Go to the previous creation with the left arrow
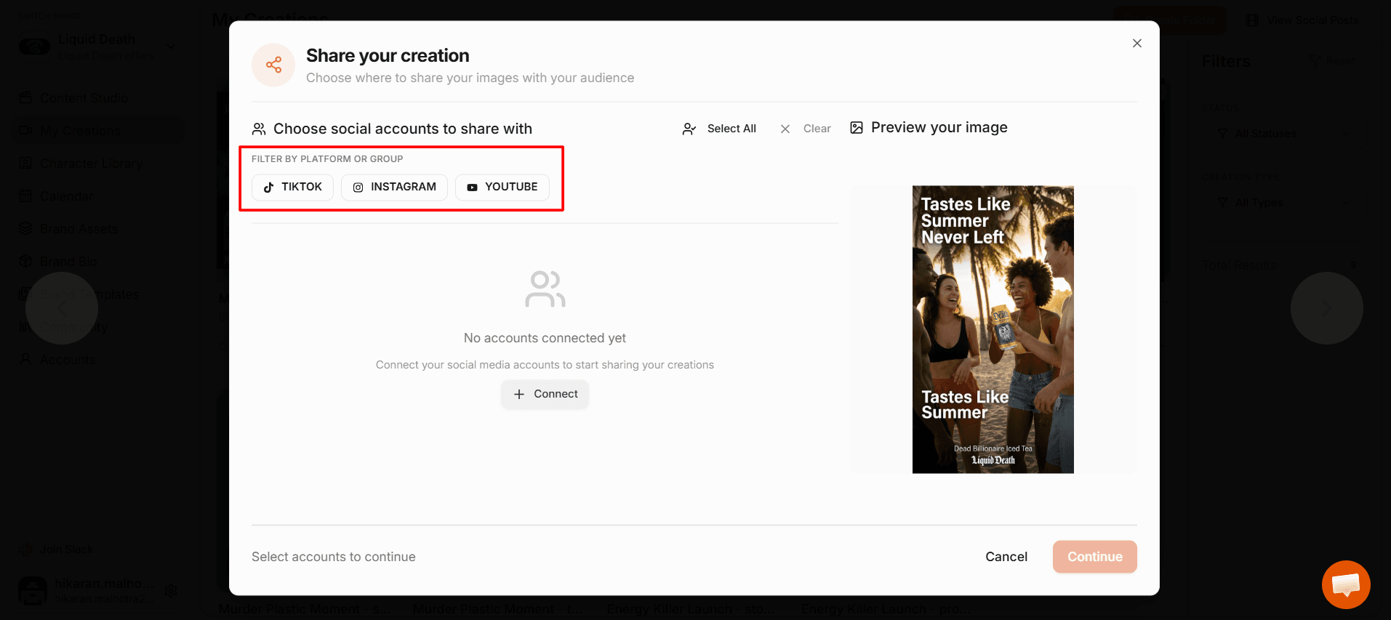 point(62,308)
